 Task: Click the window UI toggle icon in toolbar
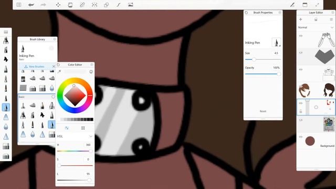[304, 5]
